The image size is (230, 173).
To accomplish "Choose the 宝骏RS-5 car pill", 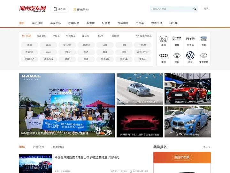I will pyautogui.click(x=29, y=59).
